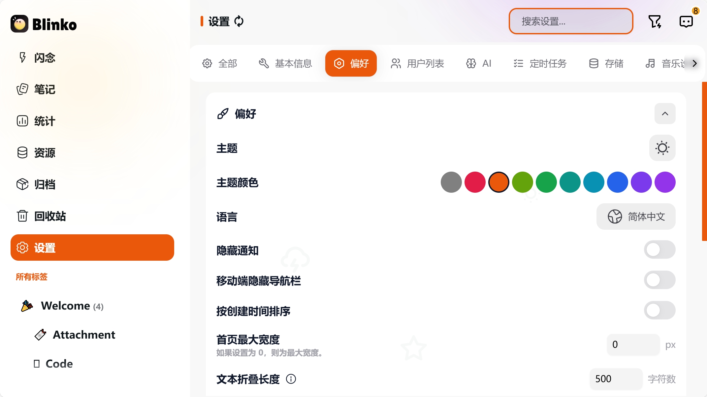Turn on 按创建时间排序 switch
The height and width of the screenshot is (397, 707).
coord(660,310)
